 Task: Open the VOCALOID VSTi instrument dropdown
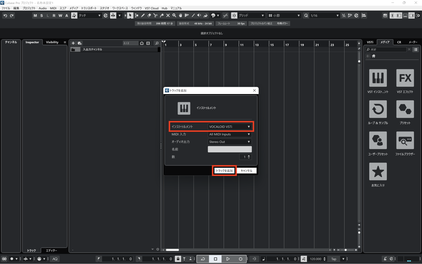click(x=230, y=127)
